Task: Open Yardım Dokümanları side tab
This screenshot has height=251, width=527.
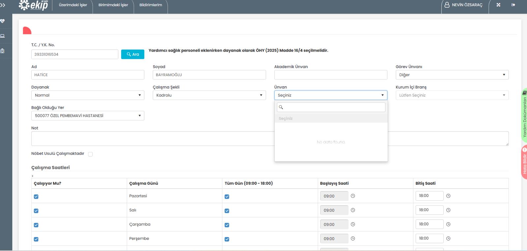Action: pos(524,115)
